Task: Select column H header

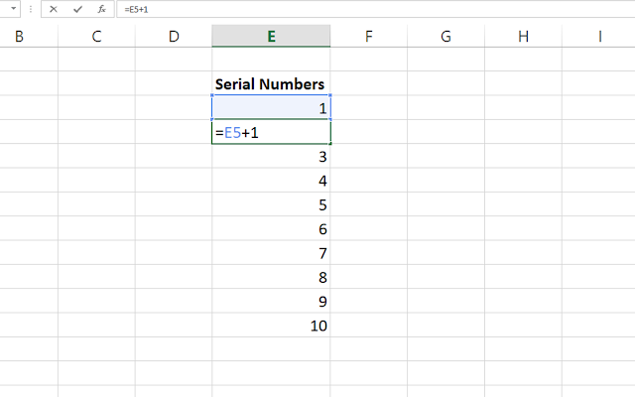Action: (523, 36)
